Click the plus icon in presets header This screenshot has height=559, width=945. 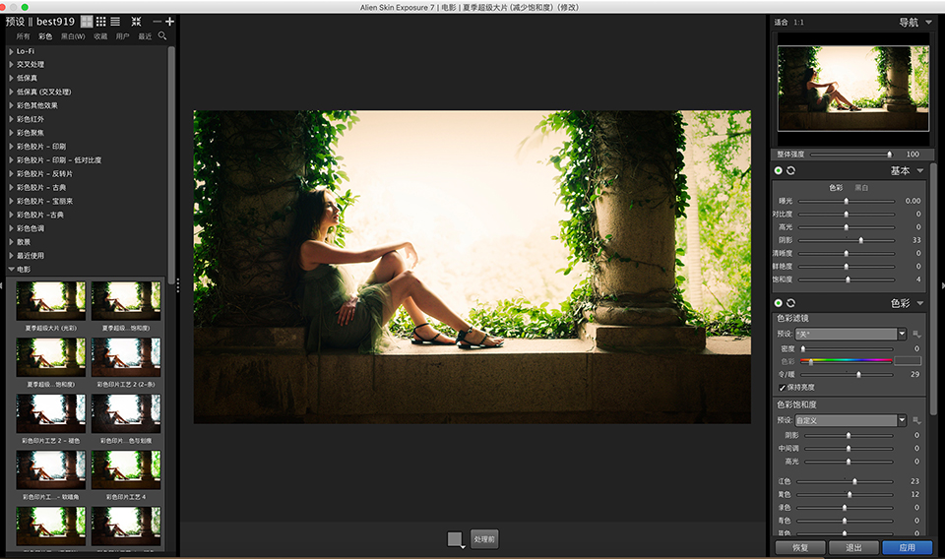pos(170,21)
